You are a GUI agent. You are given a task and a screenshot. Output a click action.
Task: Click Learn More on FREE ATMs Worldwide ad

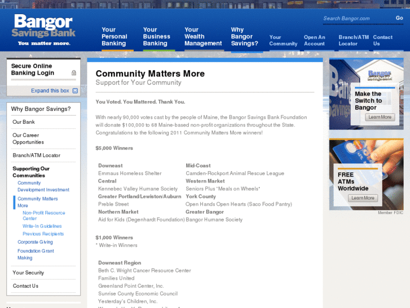tap(363, 198)
